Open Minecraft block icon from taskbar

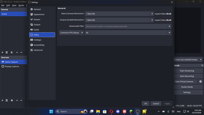pos(131,111)
